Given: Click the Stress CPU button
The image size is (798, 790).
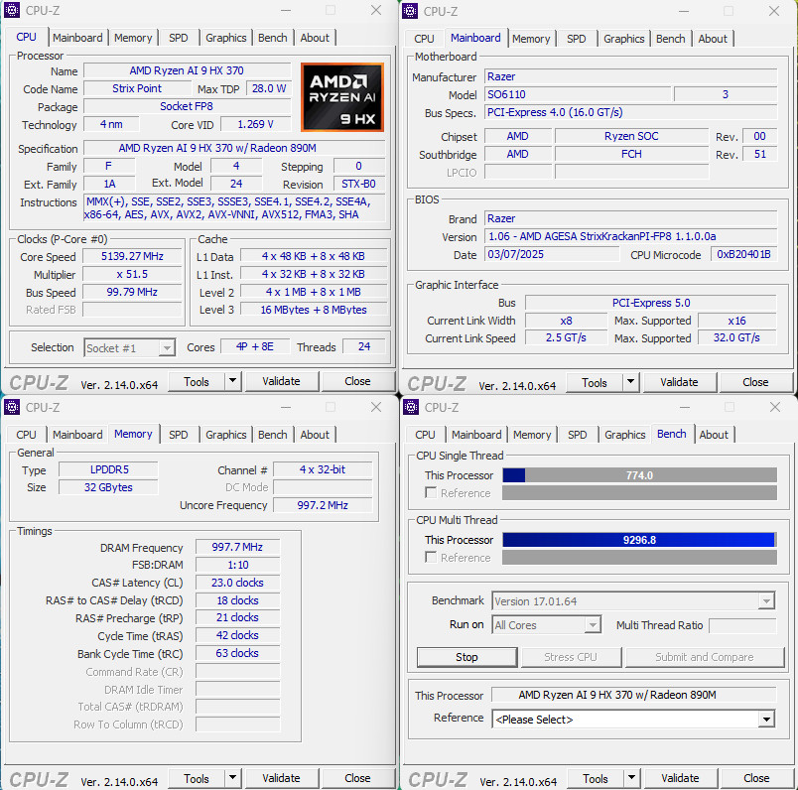Looking at the screenshot, I should click(x=571, y=657).
